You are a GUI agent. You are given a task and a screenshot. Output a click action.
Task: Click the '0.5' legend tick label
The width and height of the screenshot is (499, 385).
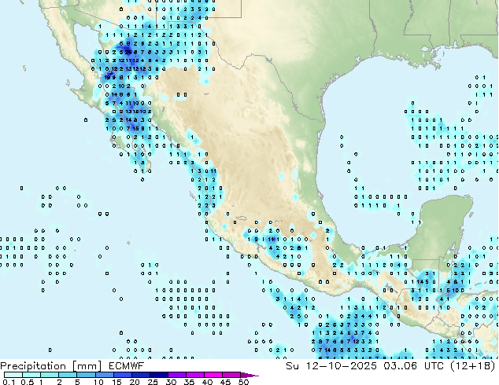[x=28, y=382]
